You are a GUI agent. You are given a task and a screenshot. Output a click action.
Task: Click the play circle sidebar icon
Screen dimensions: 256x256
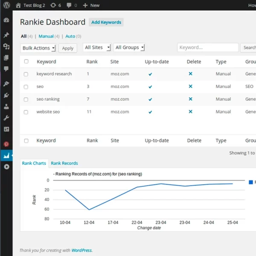click(x=6, y=167)
